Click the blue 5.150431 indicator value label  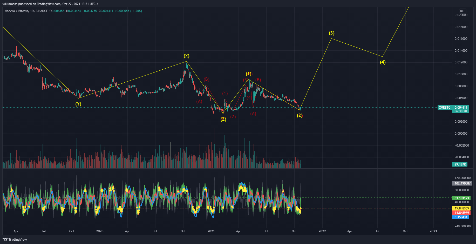(x=461, y=217)
